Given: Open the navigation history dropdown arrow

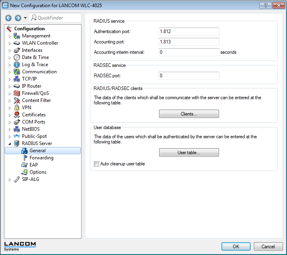Looking at the screenshot, I should [x=25, y=18].
